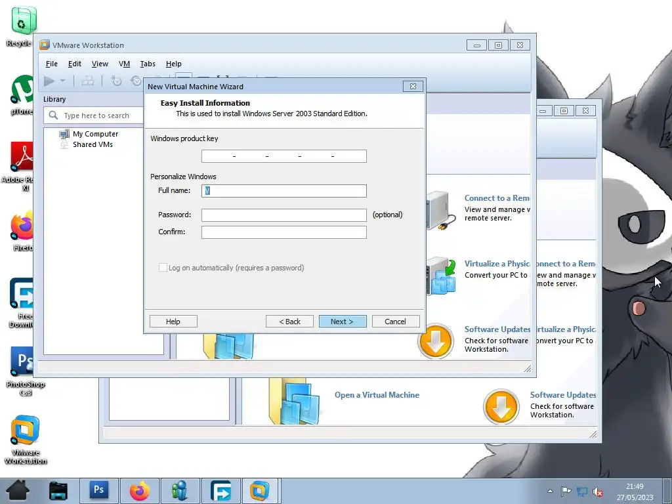The width and height of the screenshot is (672, 504).
Task: Switch to VMware Workstation taskbar button
Action: 261,491
